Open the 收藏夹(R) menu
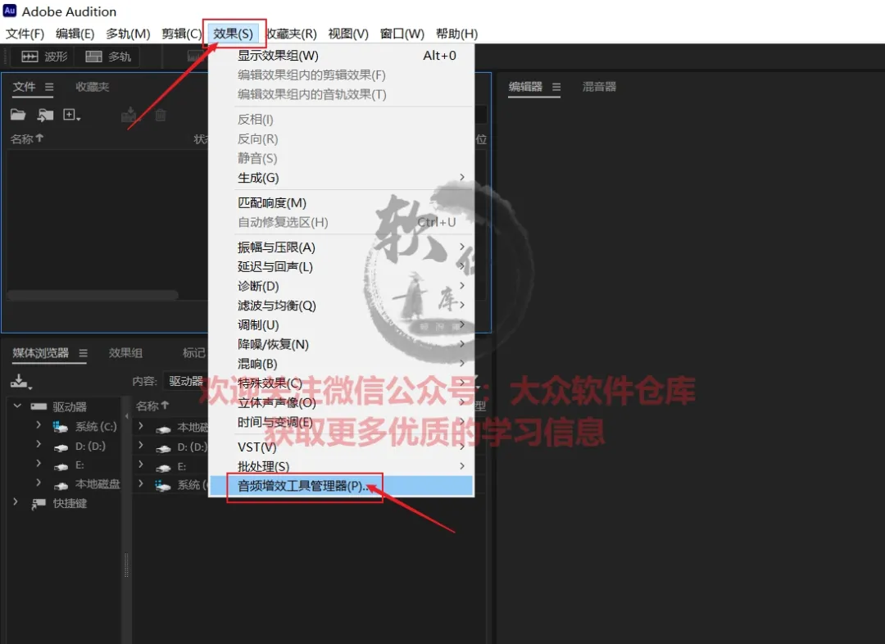Screen dimensions: 885x644 pos(291,34)
